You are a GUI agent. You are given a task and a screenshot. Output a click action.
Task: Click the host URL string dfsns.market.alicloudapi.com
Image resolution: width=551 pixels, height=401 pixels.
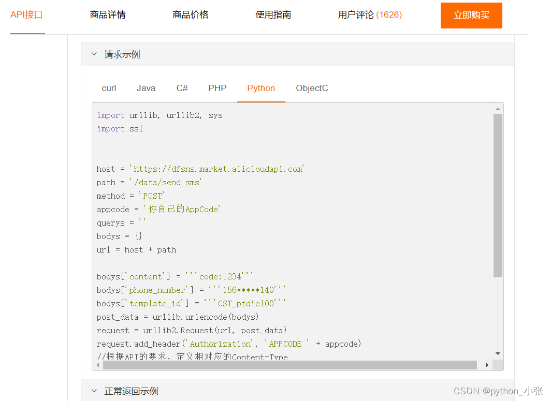[218, 169]
